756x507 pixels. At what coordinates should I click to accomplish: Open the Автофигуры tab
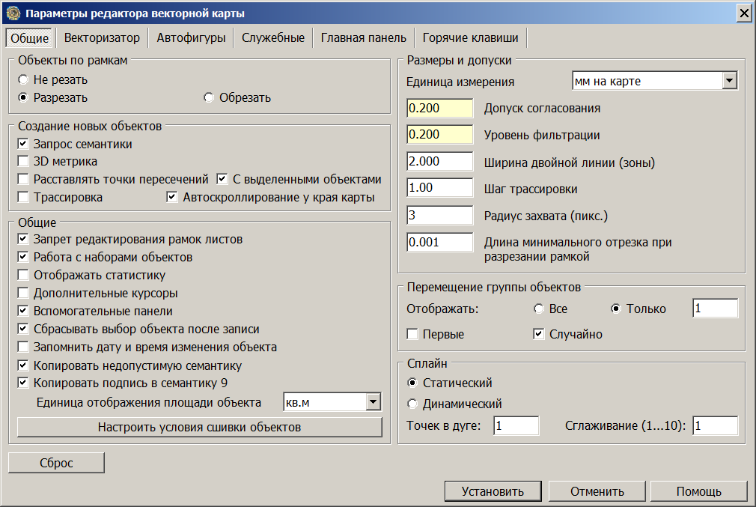pyautogui.click(x=191, y=38)
